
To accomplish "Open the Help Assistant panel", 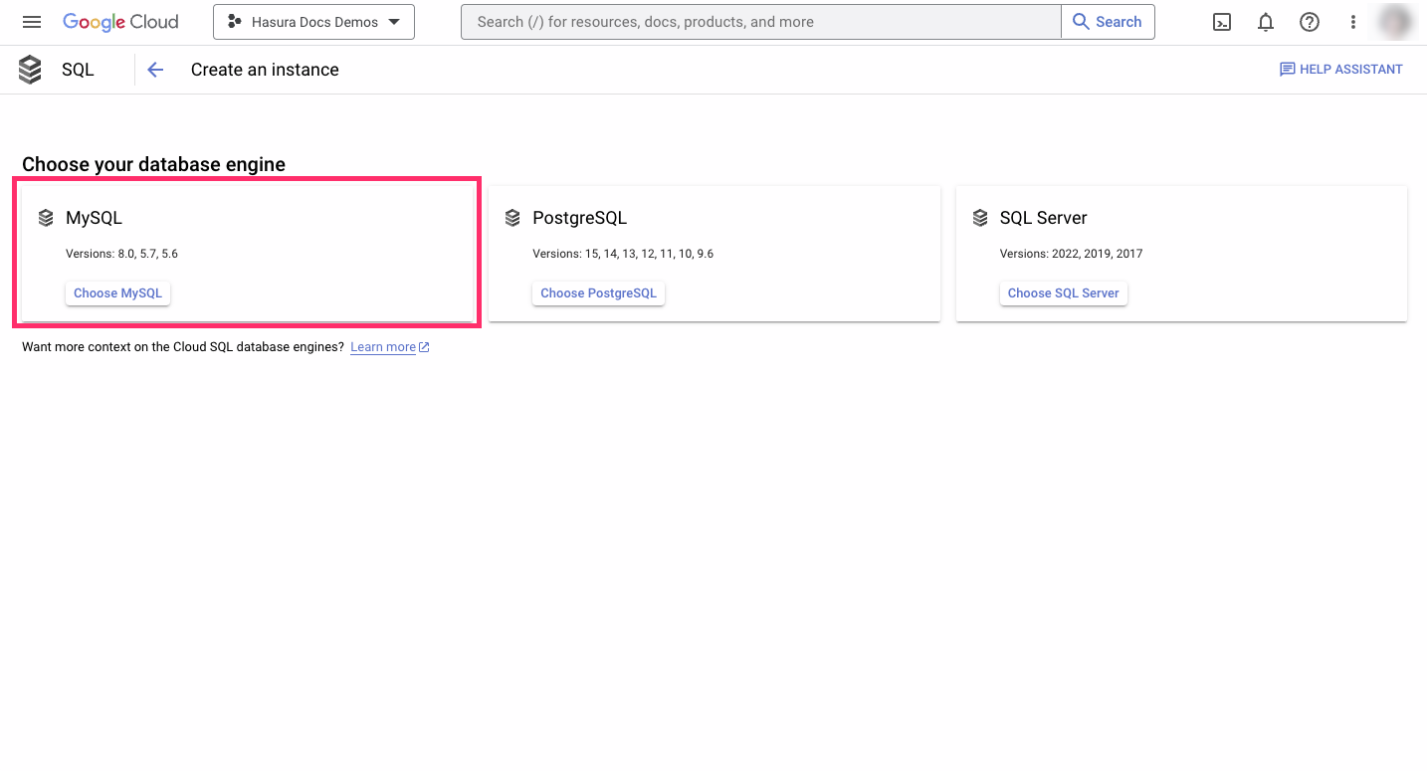I will 1340,70.
